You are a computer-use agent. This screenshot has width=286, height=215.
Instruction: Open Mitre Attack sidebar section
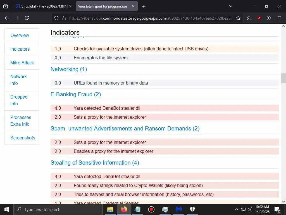click(x=22, y=63)
